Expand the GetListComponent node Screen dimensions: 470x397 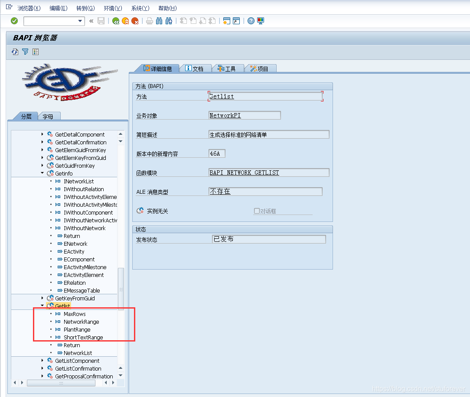[42, 361]
